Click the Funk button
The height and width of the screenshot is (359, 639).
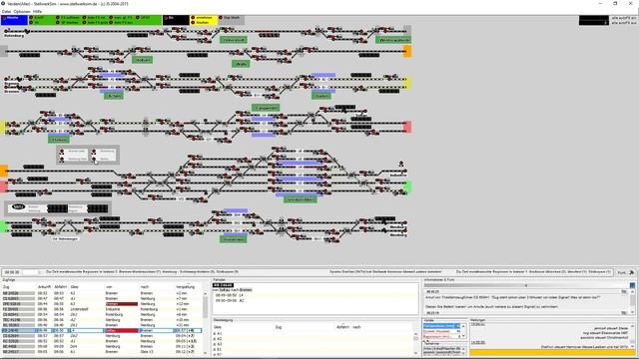(x=621, y=272)
